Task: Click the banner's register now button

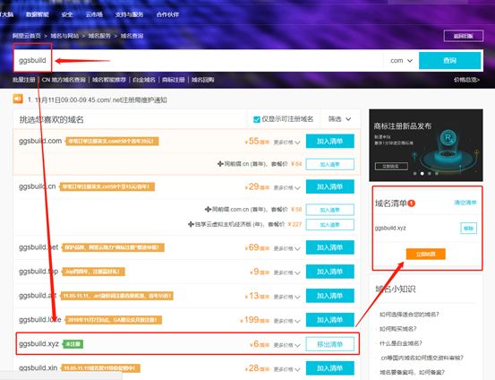Action: 391,166
